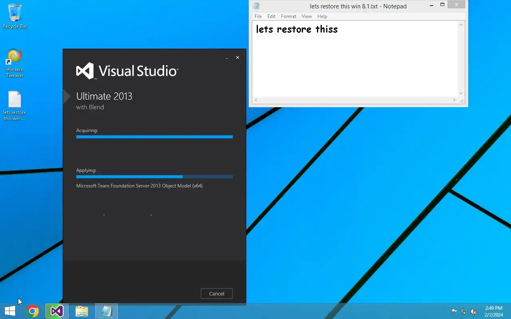Cancel the Visual Studio installation
Image resolution: width=511 pixels, height=319 pixels.
coord(217,293)
